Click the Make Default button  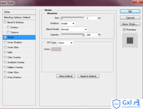coord(66,76)
